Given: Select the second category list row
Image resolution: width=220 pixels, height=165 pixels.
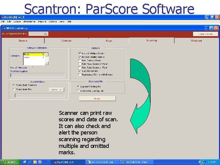Looking at the screenshot, I should coord(34,57).
